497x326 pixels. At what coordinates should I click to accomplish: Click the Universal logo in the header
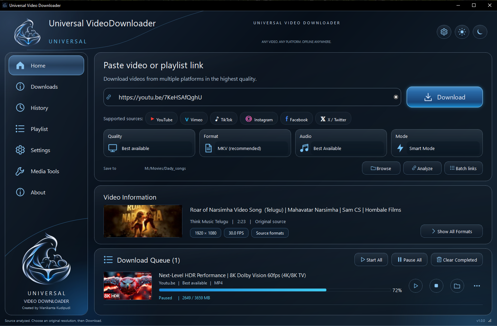coord(27,33)
